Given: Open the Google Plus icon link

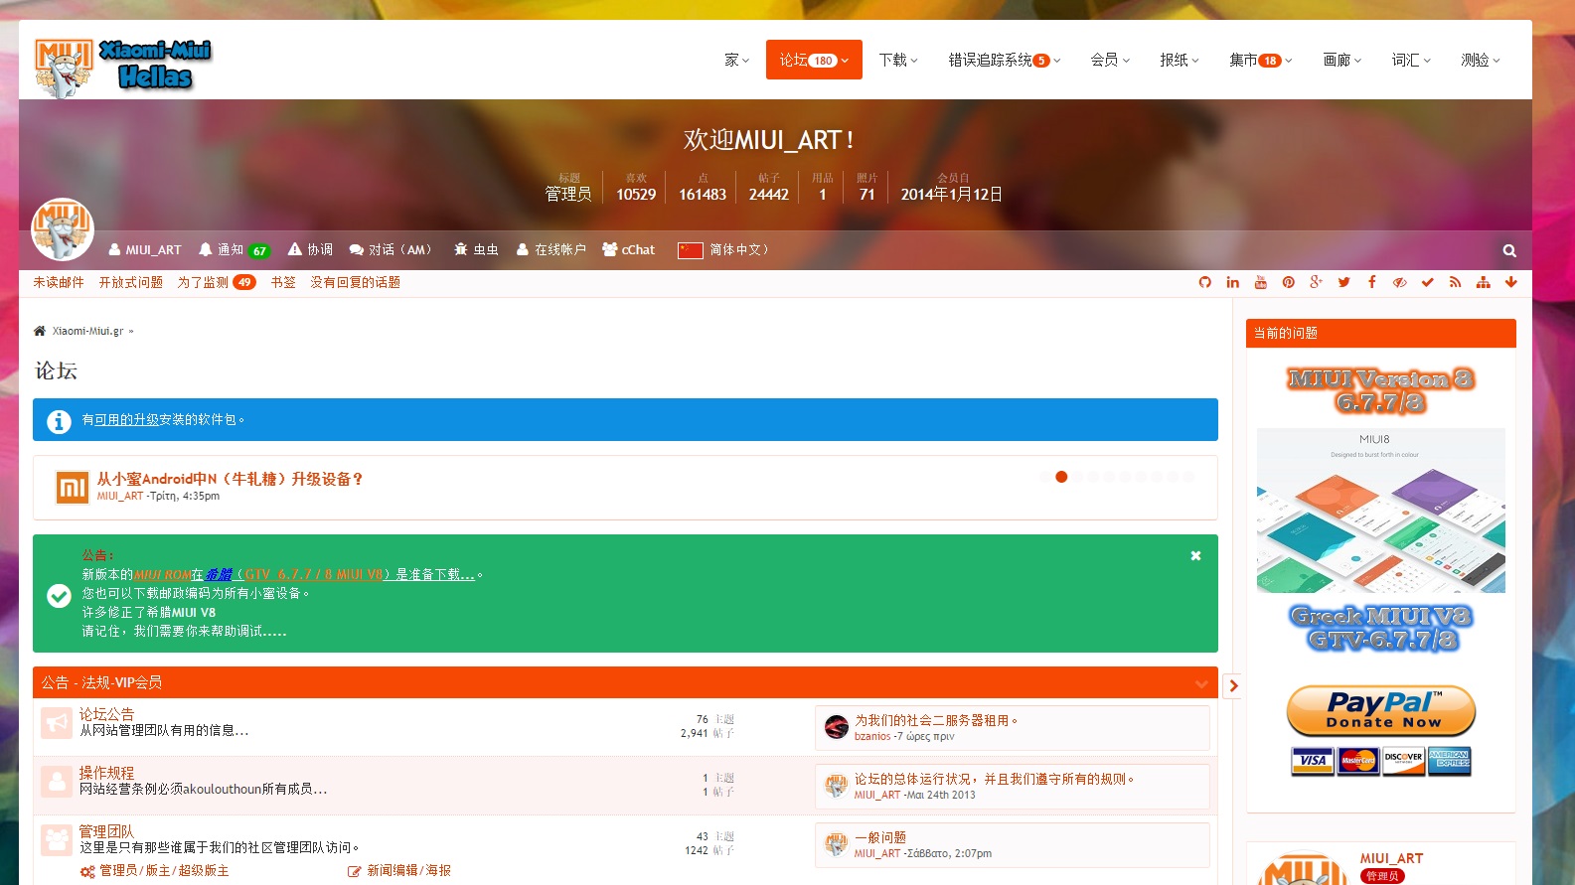Looking at the screenshot, I should point(1317,282).
